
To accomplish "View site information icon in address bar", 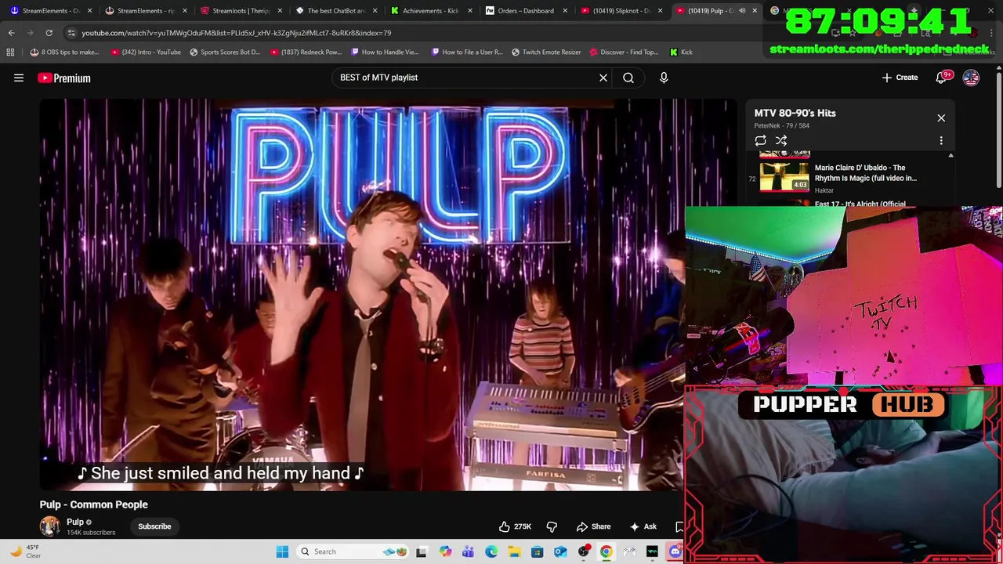I will click(71, 33).
